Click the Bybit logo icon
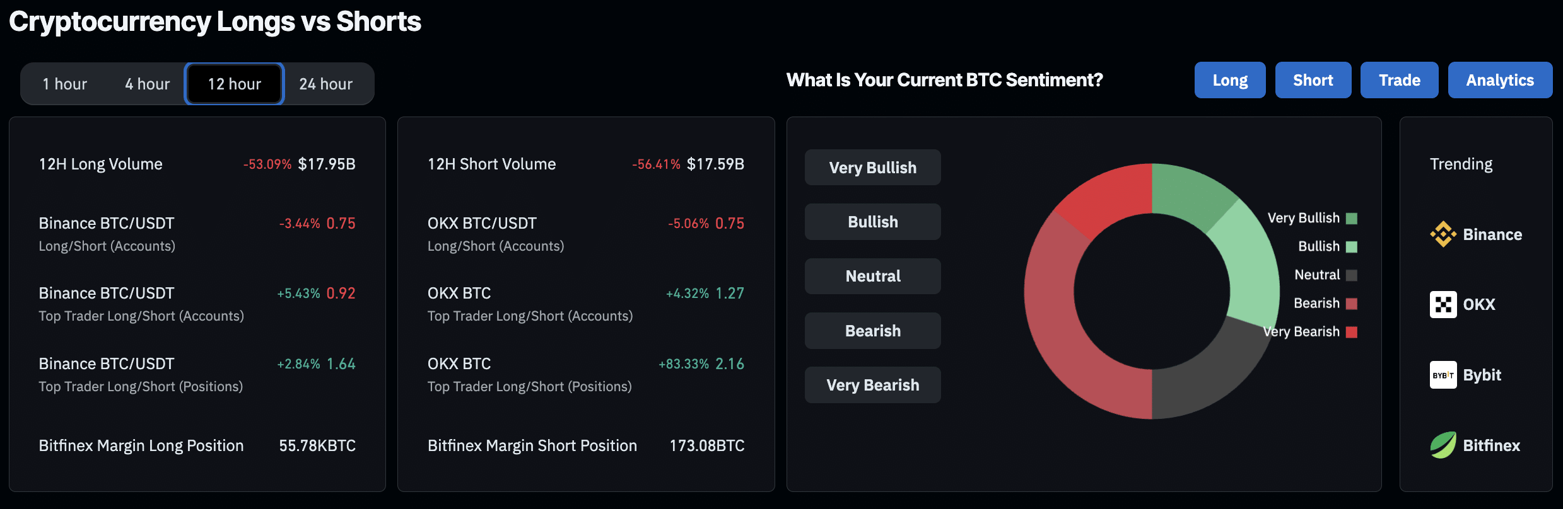Screen dimensions: 1563x509 click(1443, 375)
